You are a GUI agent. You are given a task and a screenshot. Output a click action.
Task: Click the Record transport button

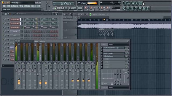pyautogui.click(x=66, y=8)
